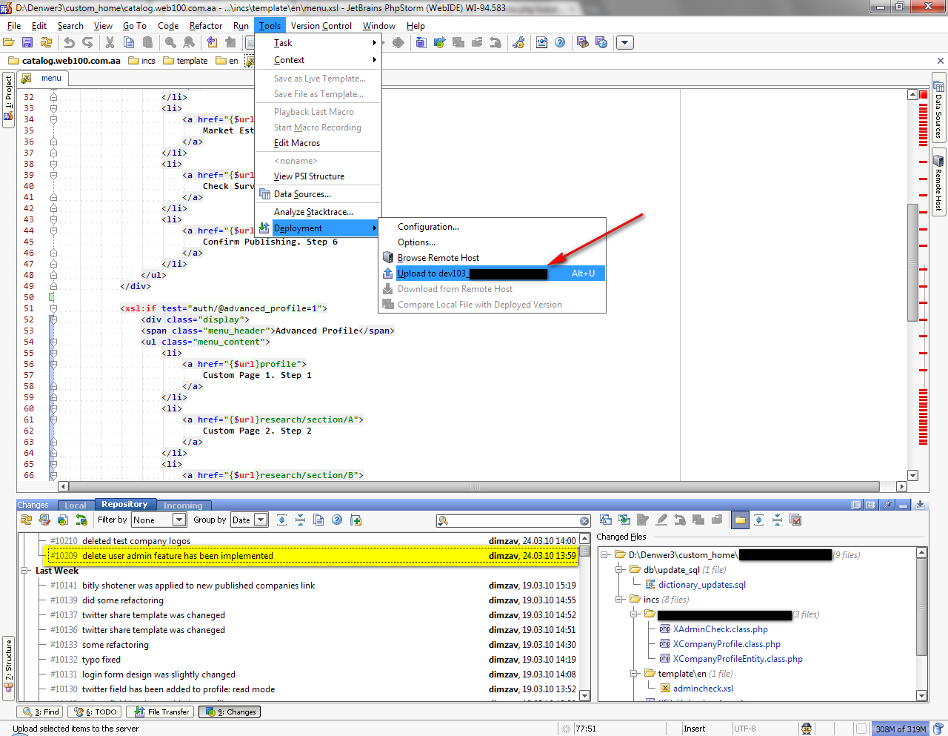
Task: Open the Data Sources side panel
Action: coord(938,108)
